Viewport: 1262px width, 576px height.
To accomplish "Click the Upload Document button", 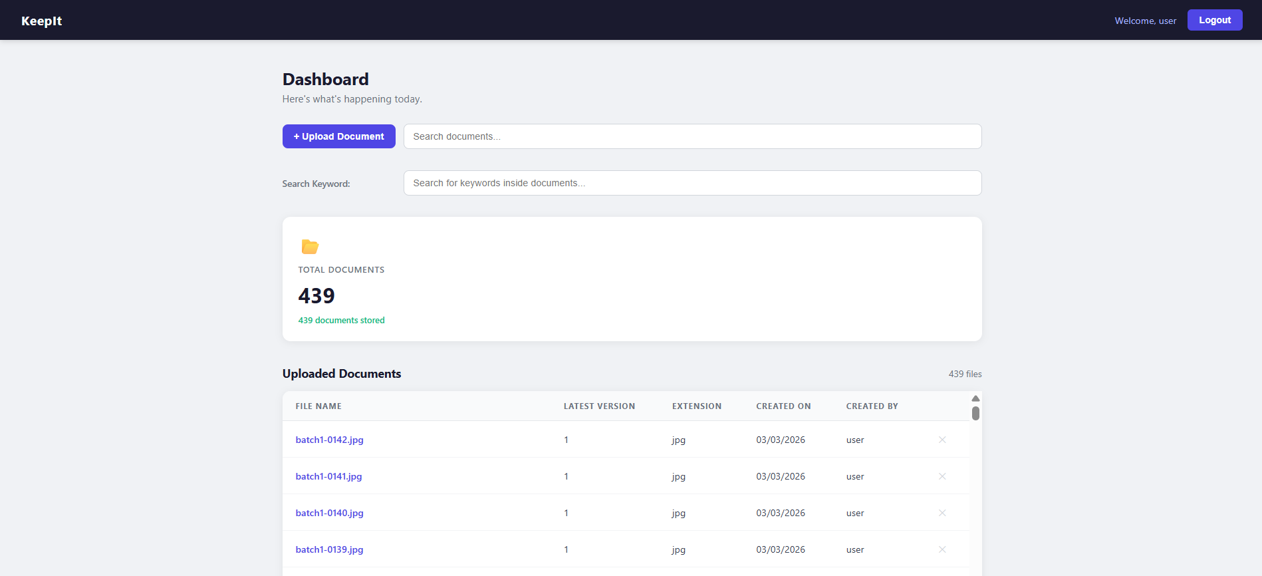I will pos(338,136).
